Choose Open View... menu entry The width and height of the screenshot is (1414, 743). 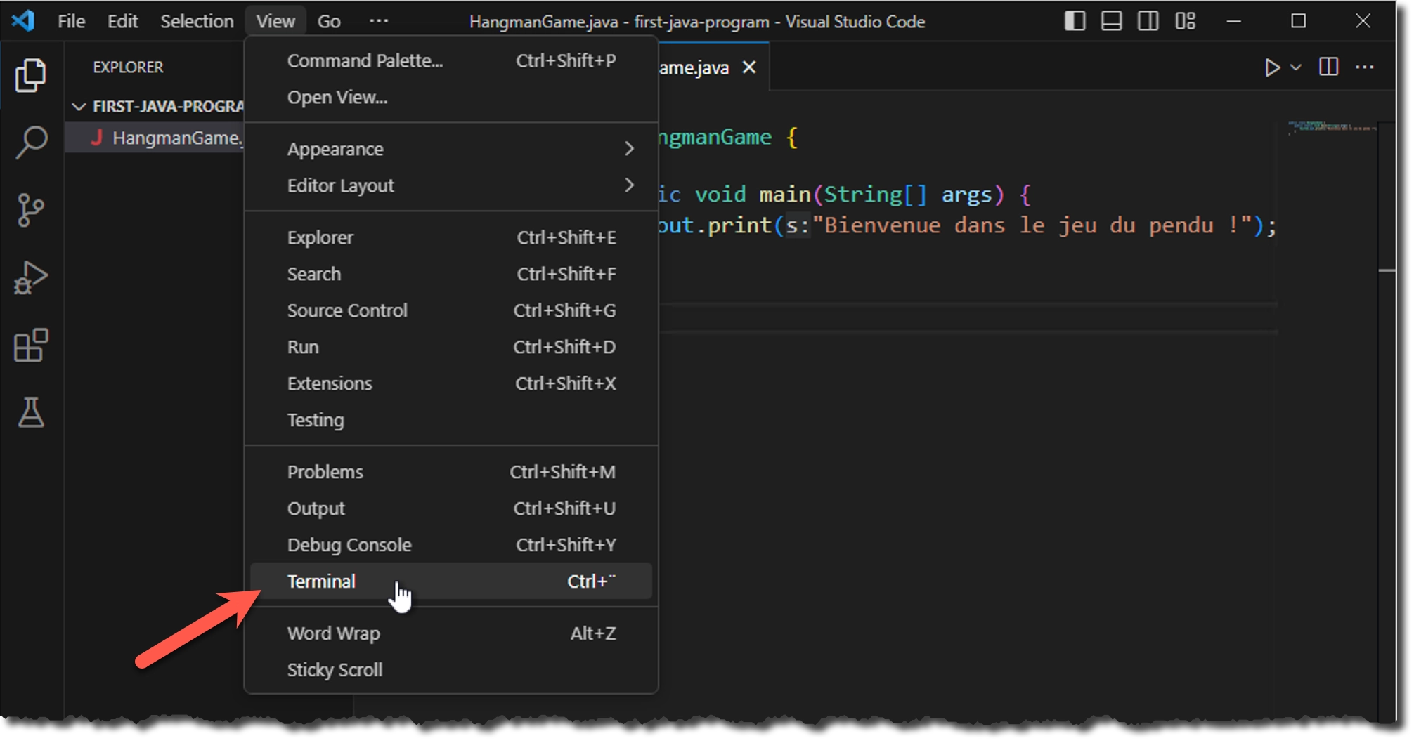[451, 97]
